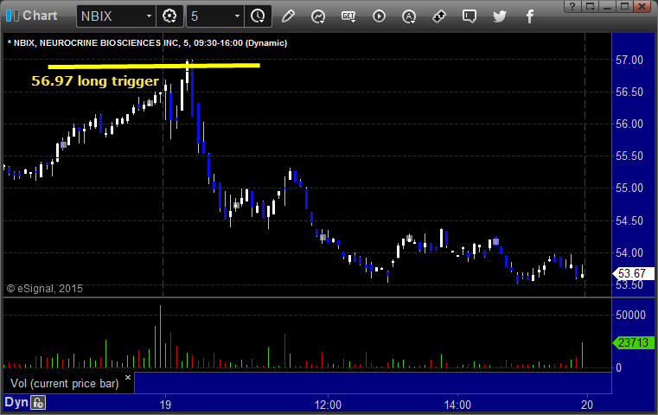
Task: Click the 53.67 current price marker
Action: pyautogui.click(x=633, y=273)
